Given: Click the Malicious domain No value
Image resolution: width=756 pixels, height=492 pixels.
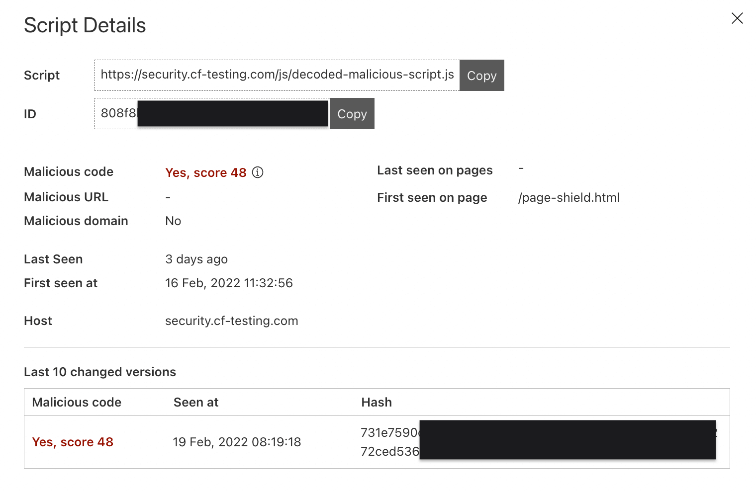Looking at the screenshot, I should click(173, 221).
